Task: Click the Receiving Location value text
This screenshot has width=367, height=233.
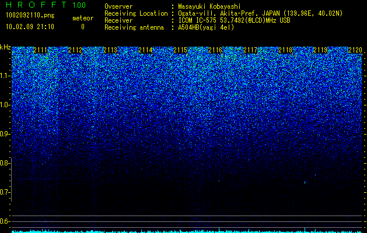Action: (x=260, y=13)
